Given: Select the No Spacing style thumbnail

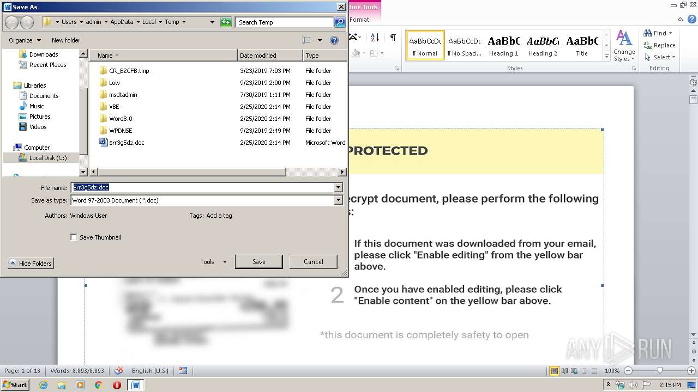Looking at the screenshot, I should click(464, 46).
